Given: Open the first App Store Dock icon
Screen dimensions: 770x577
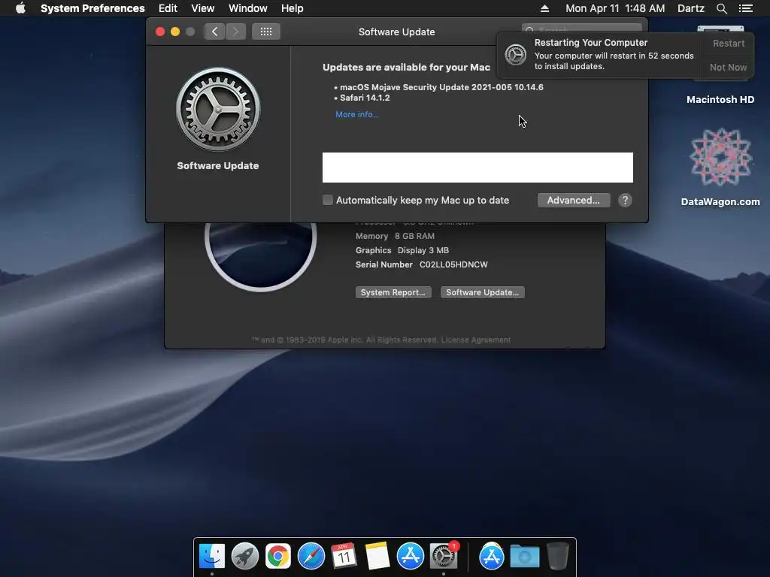Looking at the screenshot, I should 410,557.
